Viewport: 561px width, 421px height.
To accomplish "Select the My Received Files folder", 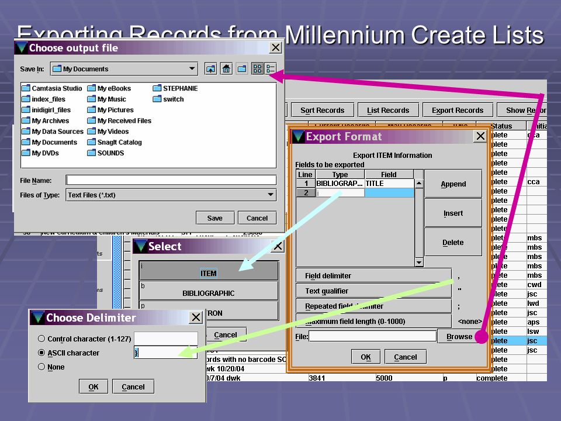I will point(119,120).
